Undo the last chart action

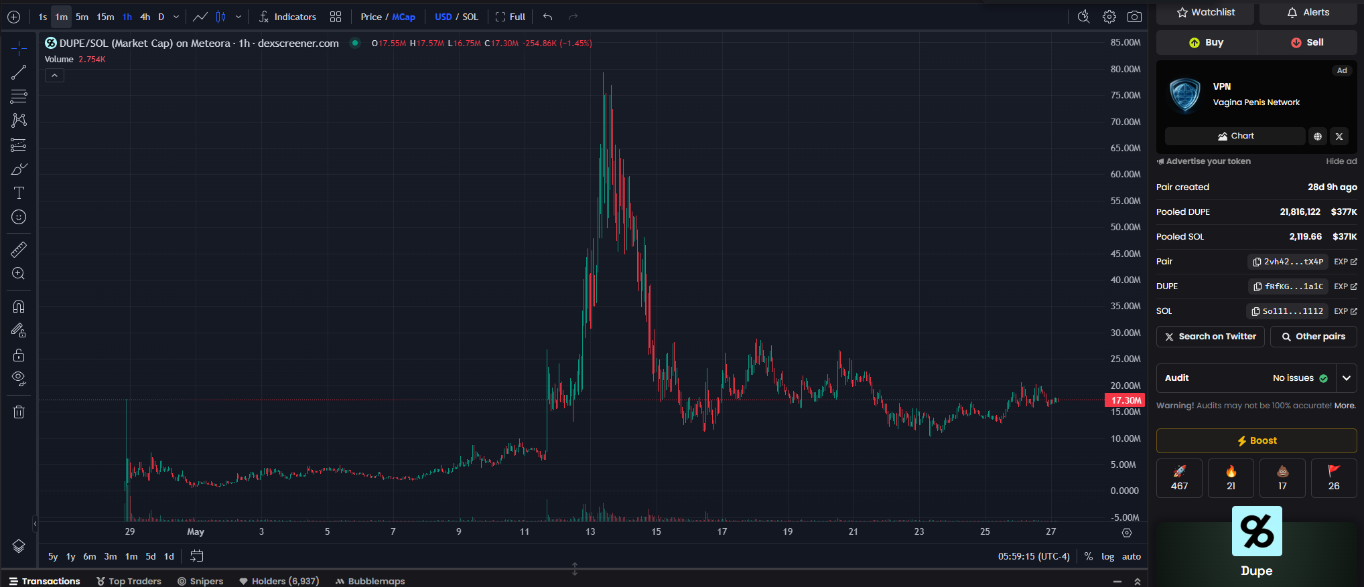point(547,17)
